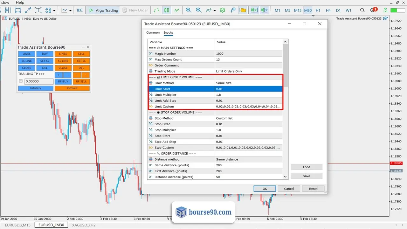
Task: Open notifications chat icon with badge
Action: pos(373,10)
